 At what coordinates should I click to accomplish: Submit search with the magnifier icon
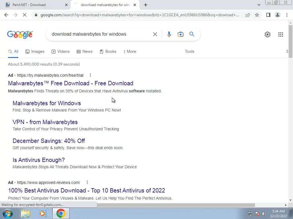tap(192, 34)
